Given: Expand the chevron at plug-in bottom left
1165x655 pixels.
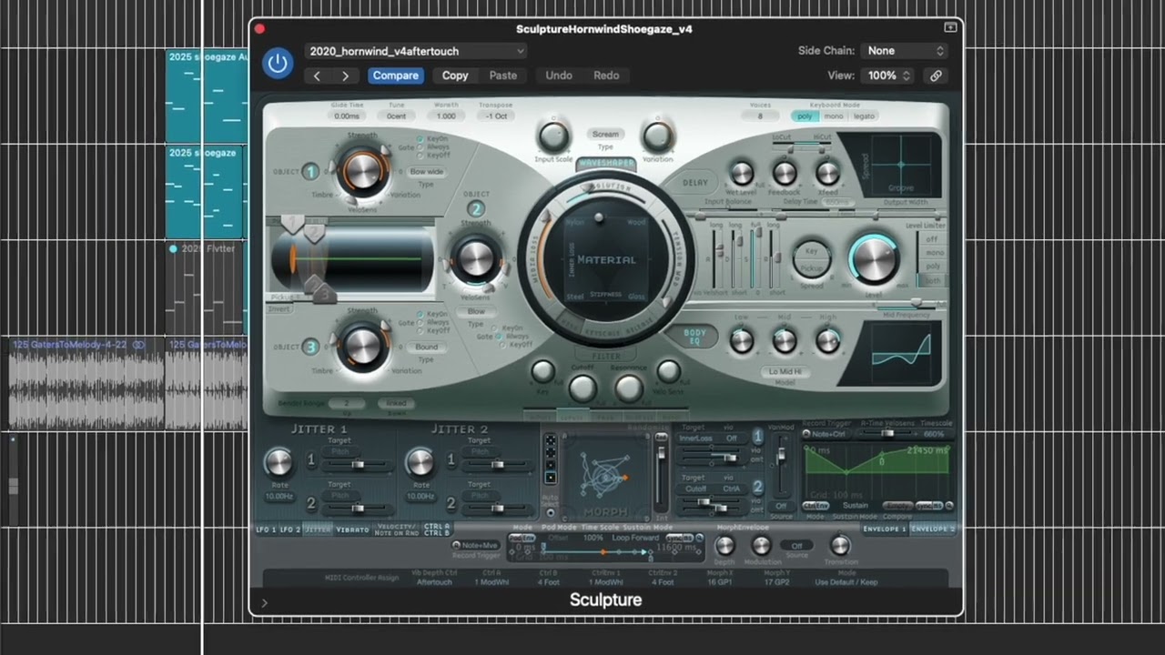Looking at the screenshot, I should point(265,602).
